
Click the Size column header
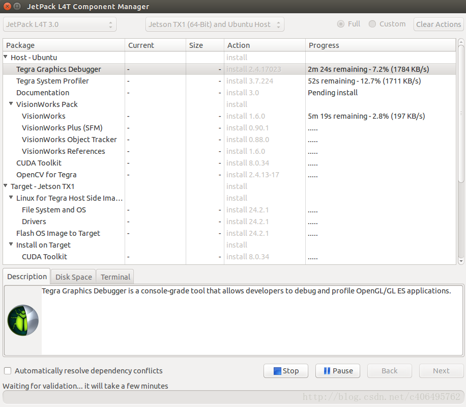tap(205, 45)
